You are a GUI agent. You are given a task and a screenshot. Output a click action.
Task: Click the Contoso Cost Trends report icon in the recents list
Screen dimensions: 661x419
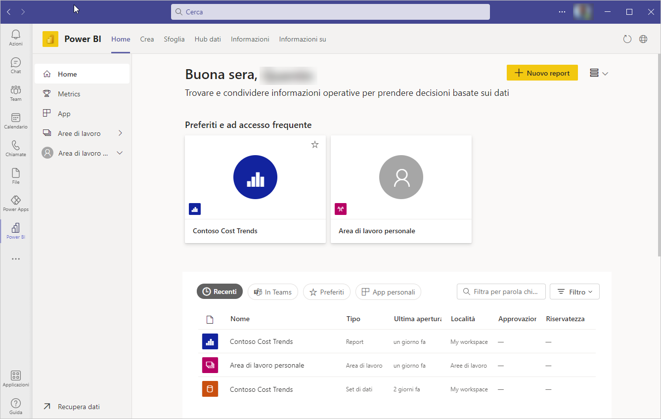[x=210, y=341]
